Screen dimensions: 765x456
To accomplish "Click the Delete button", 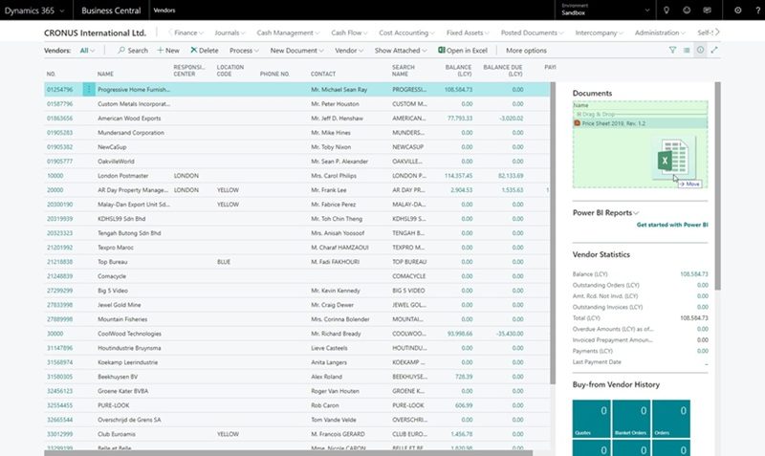I will click(205, 51).
